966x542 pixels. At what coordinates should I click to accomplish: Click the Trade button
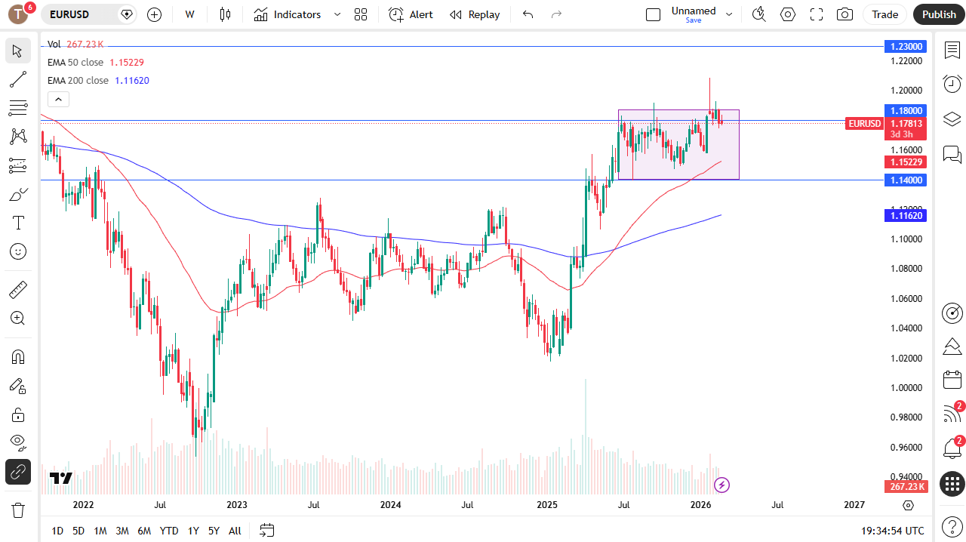[884, 14]
